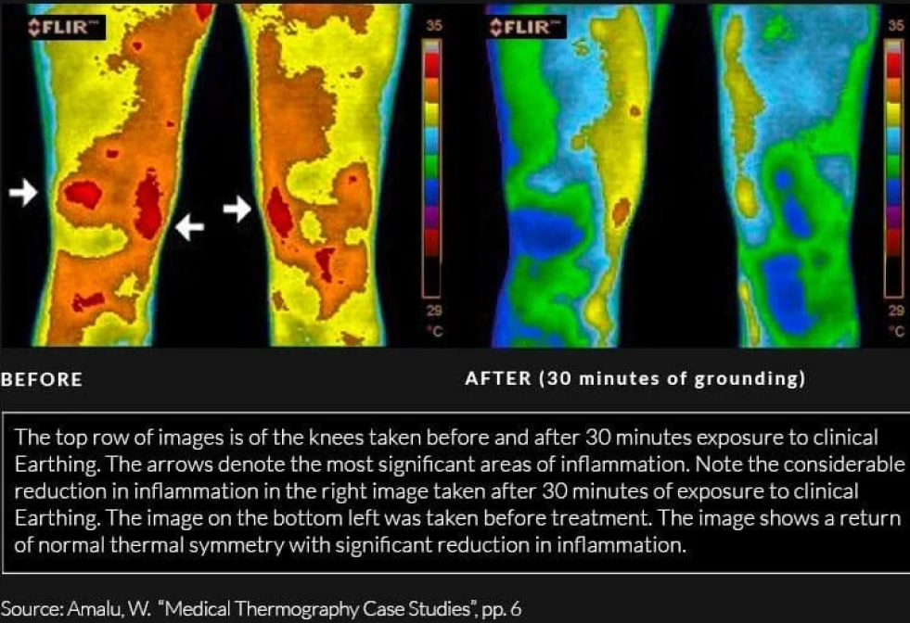Click the before image temperature color scale

pos(432,168)
